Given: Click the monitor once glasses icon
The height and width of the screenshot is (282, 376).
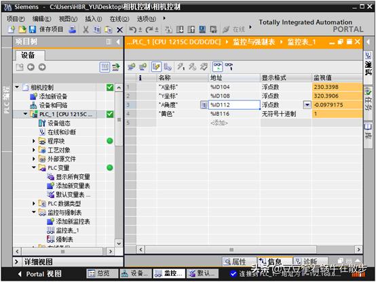Looking at the screenshot, I should point(229,66).
